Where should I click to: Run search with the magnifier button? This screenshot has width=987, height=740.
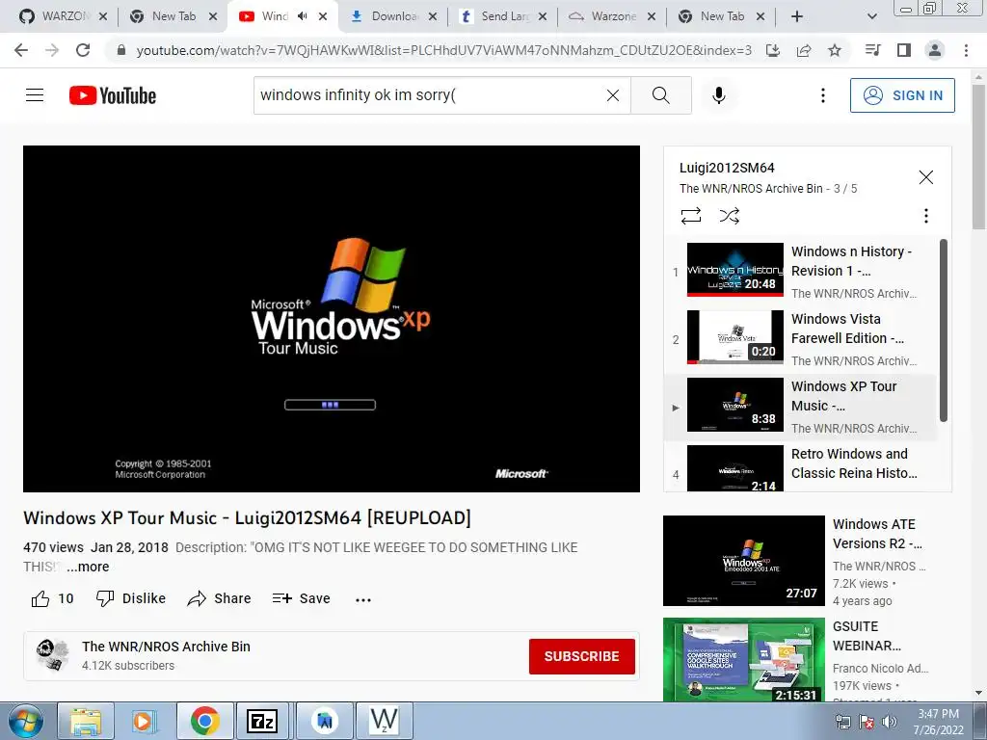coord(661,95)
